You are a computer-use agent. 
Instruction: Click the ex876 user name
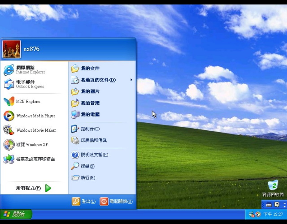pos(31,49)
